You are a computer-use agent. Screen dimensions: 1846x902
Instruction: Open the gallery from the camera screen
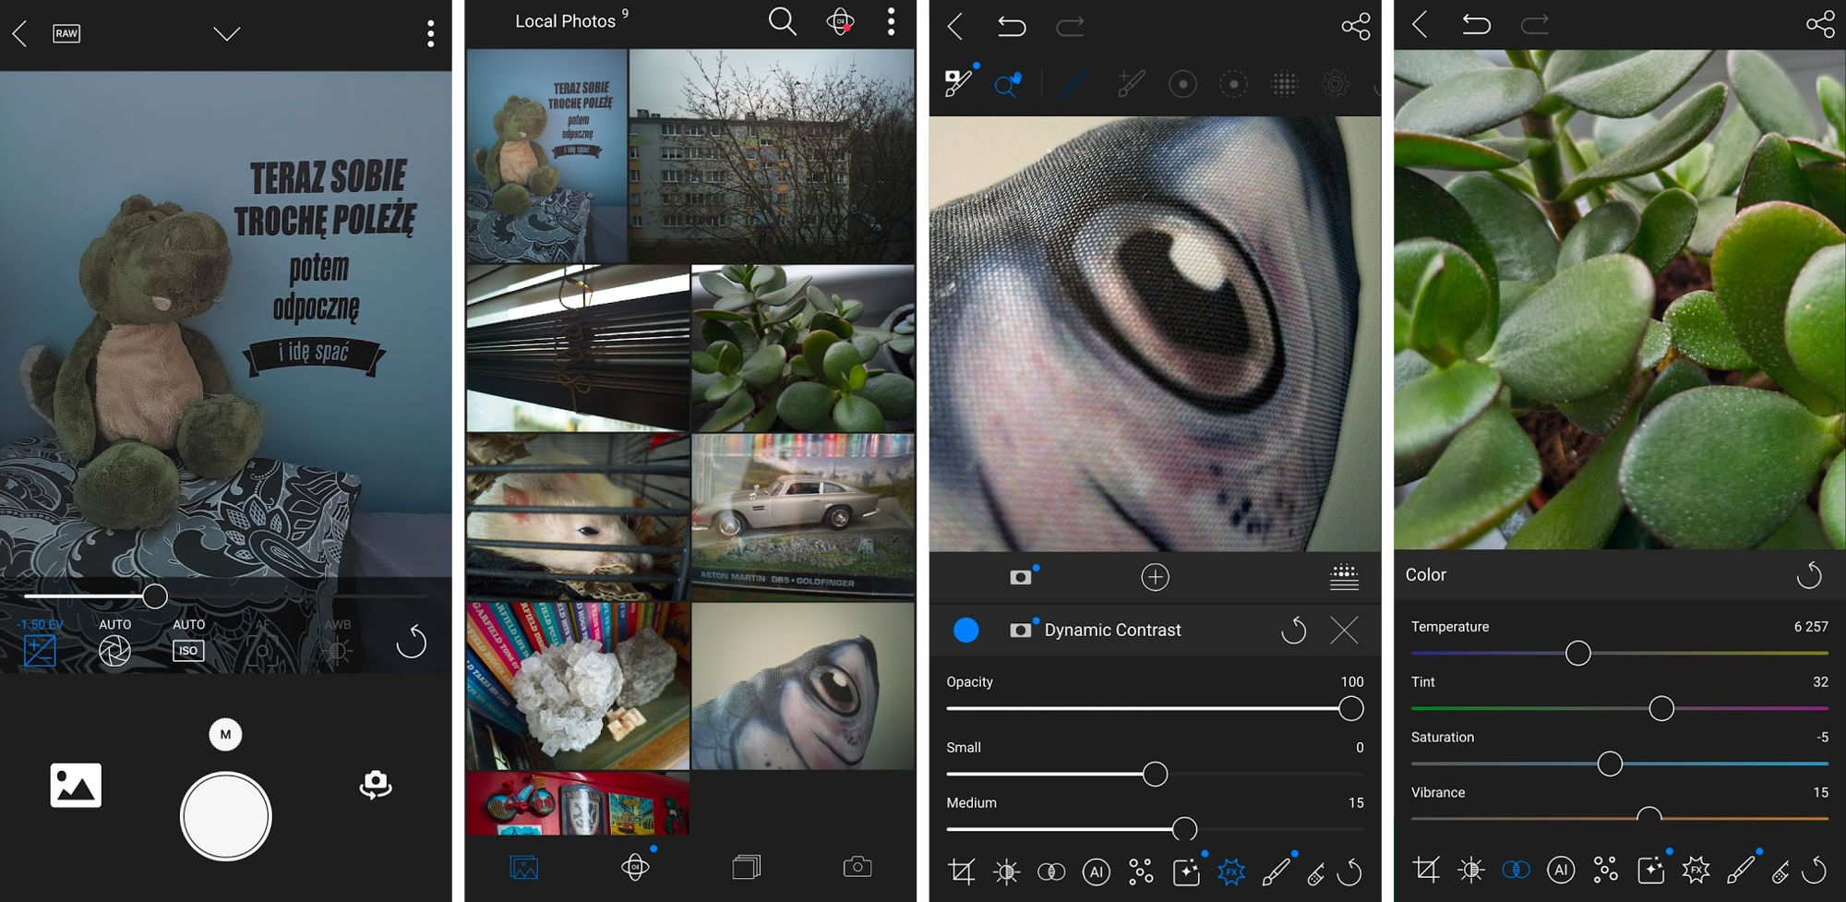click(76, 786)
